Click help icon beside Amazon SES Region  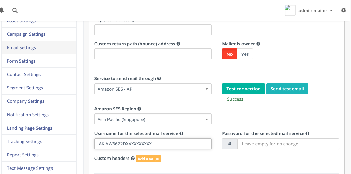click(x=139, y=109)
